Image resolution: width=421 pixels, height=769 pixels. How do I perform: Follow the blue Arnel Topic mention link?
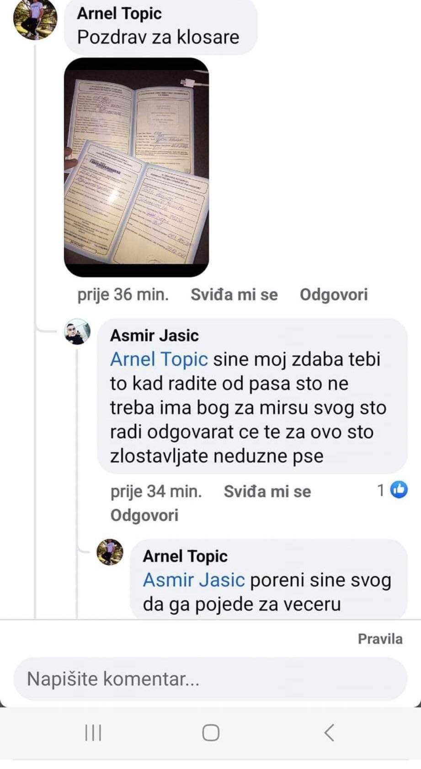[159, 359]
